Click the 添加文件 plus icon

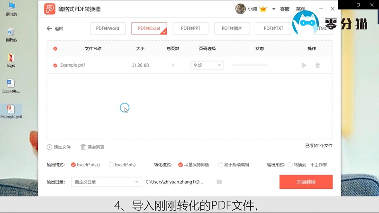pos(49,147)
